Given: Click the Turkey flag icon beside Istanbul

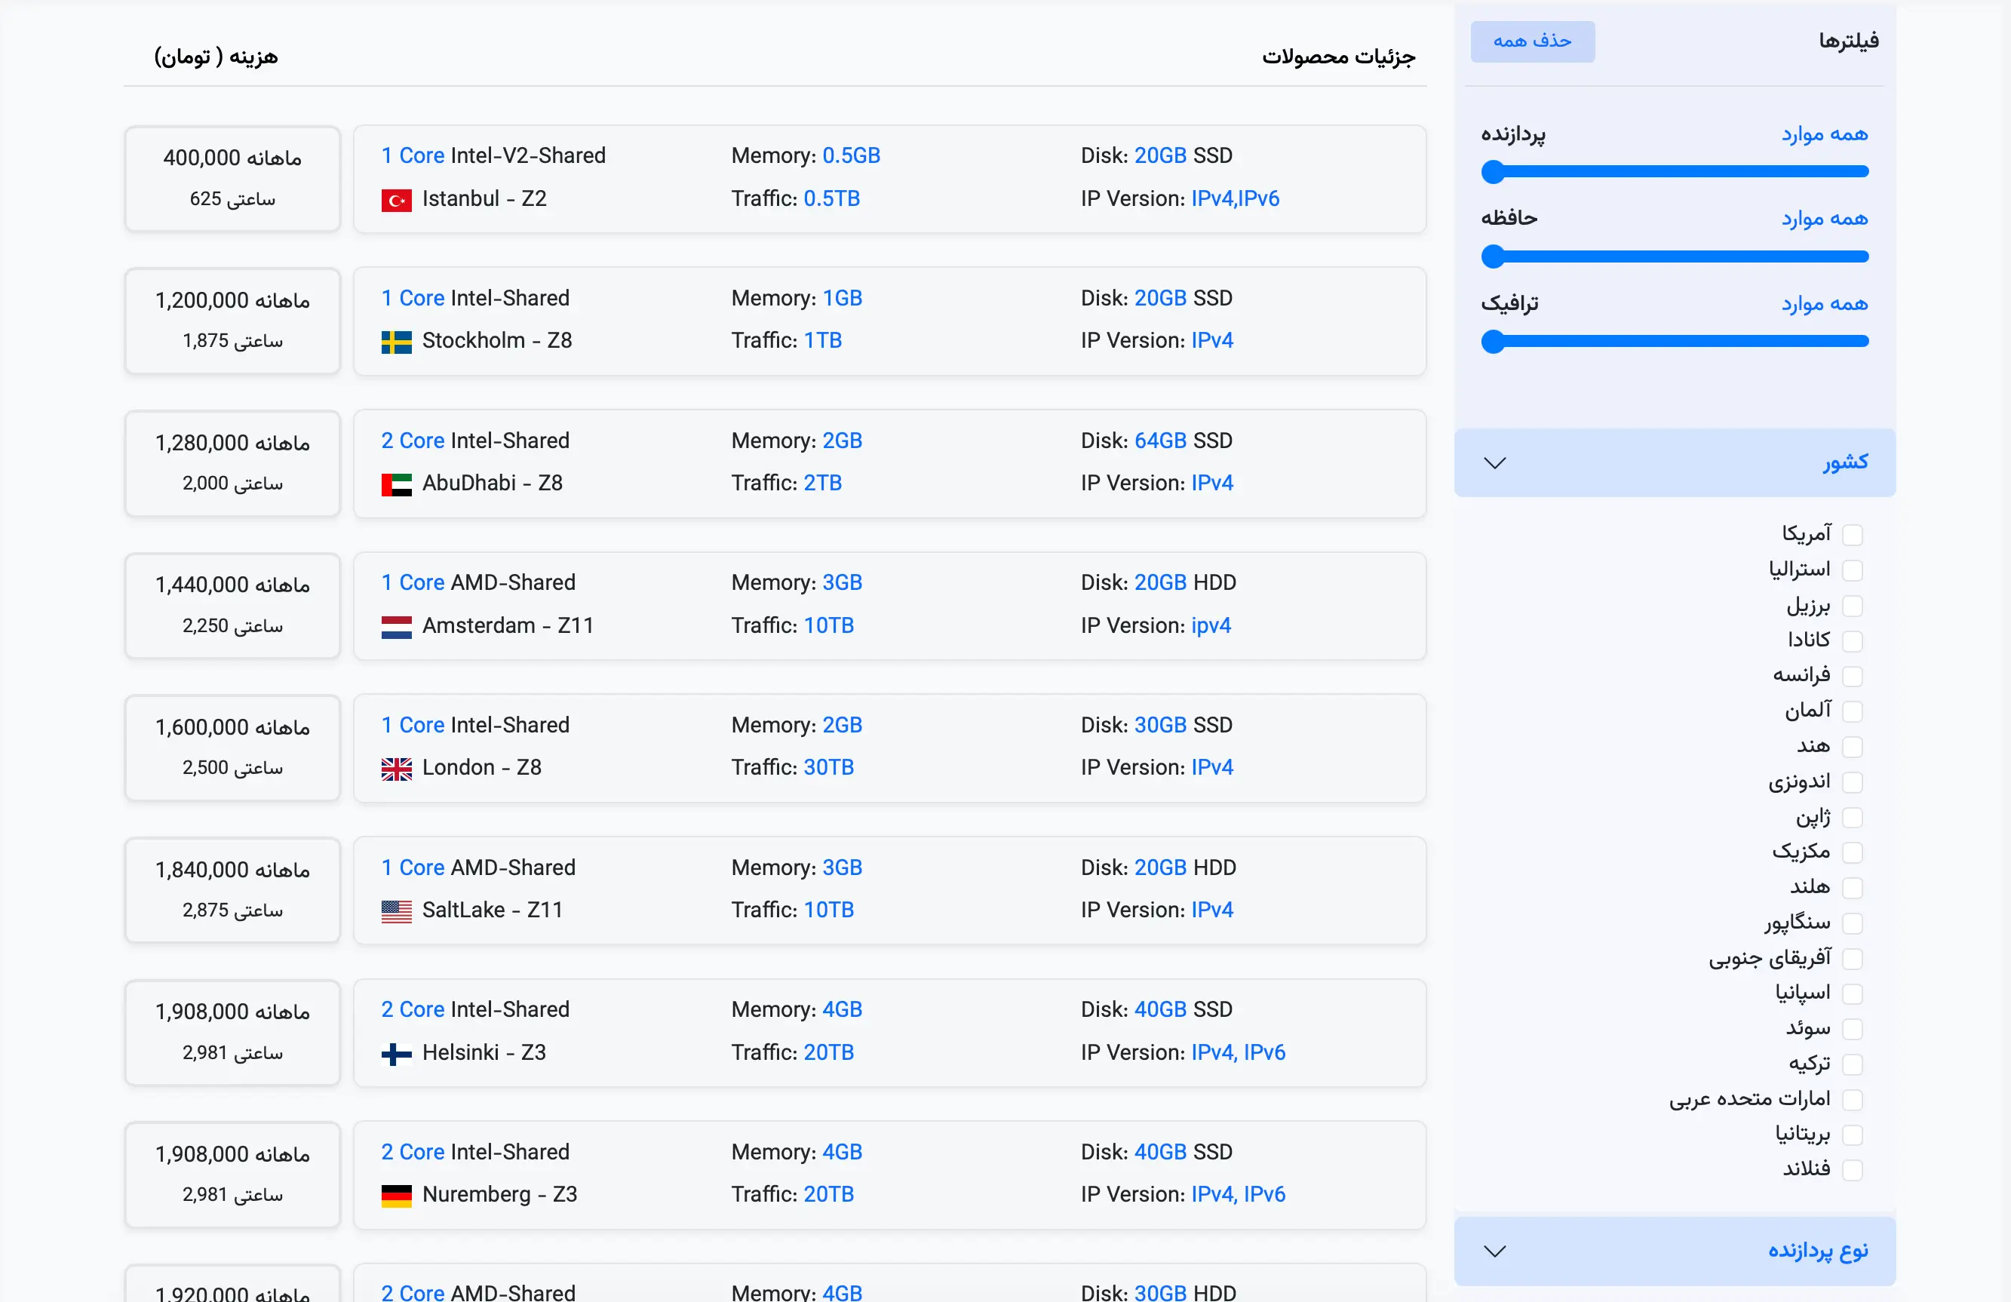Looking at the screenshot, I should point(396,200).
